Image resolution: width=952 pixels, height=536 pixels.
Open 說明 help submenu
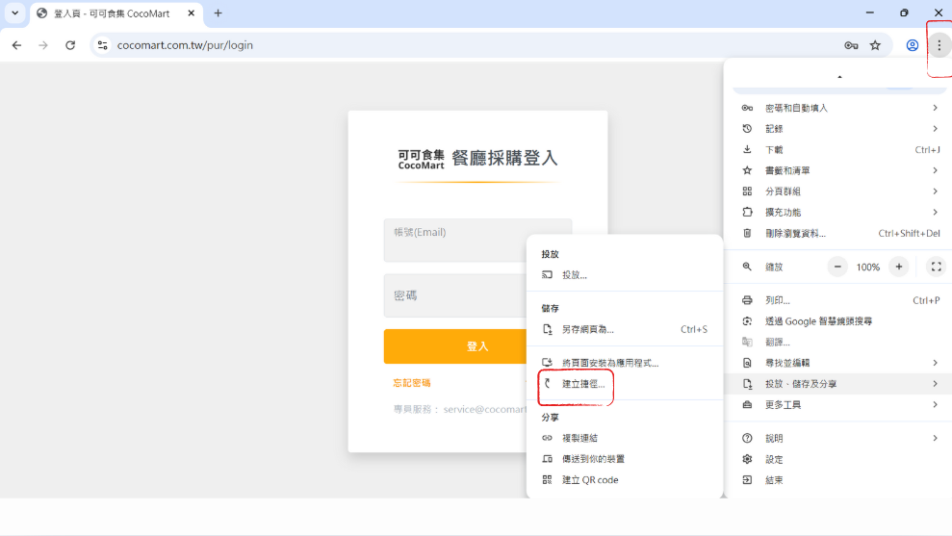coord(837,438)
